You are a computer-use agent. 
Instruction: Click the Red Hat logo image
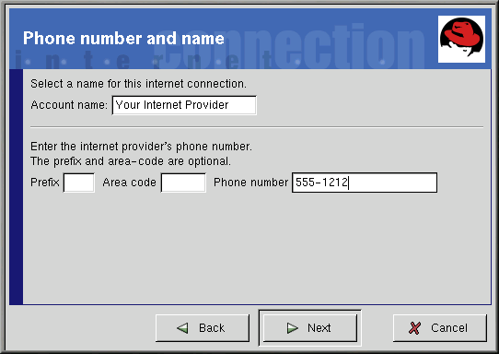(x=461, y=39)
